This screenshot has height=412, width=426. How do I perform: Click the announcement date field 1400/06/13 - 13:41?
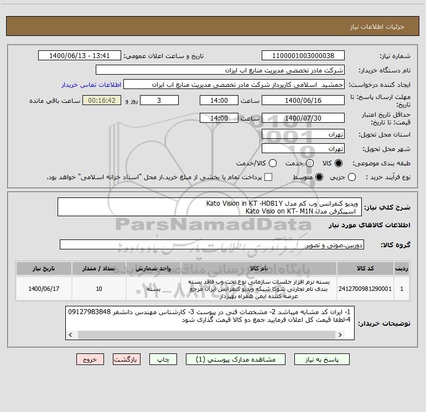[79, 56]
